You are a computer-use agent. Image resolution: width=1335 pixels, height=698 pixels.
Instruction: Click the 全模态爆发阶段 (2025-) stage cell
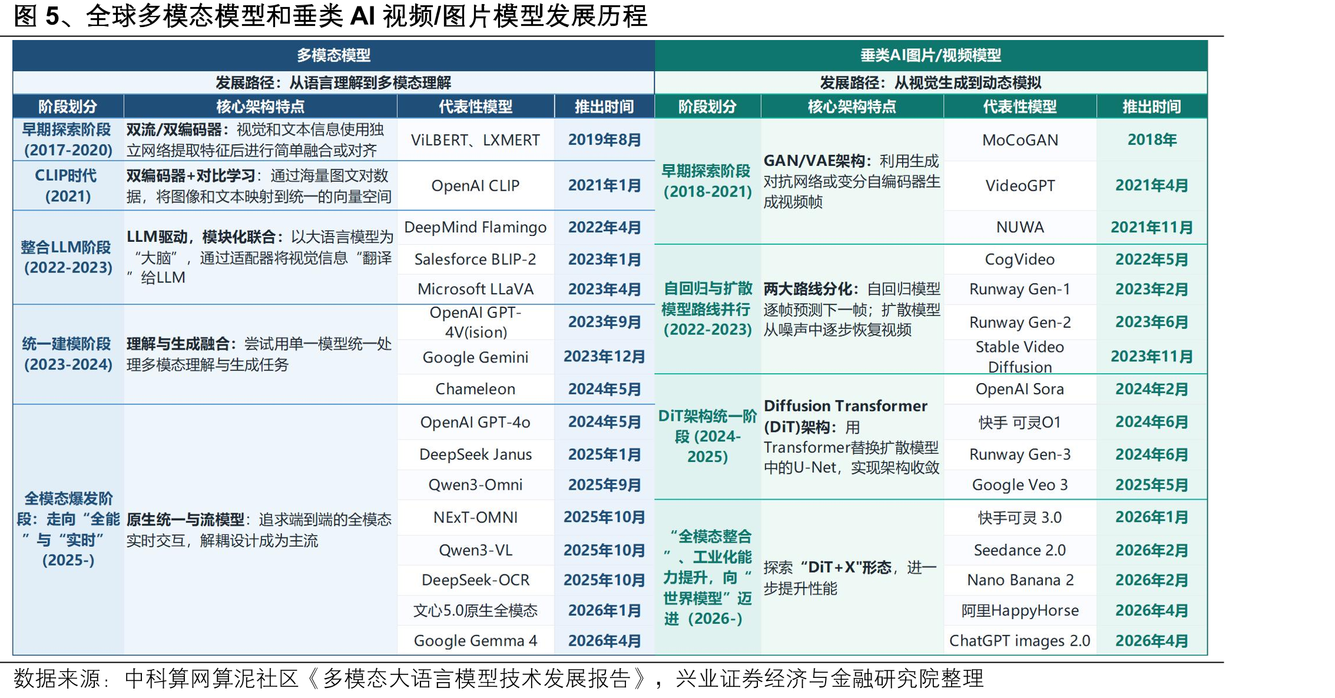tap(68, 530)
